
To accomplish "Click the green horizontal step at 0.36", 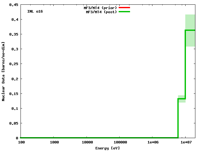I will click(x=190, y=30).
